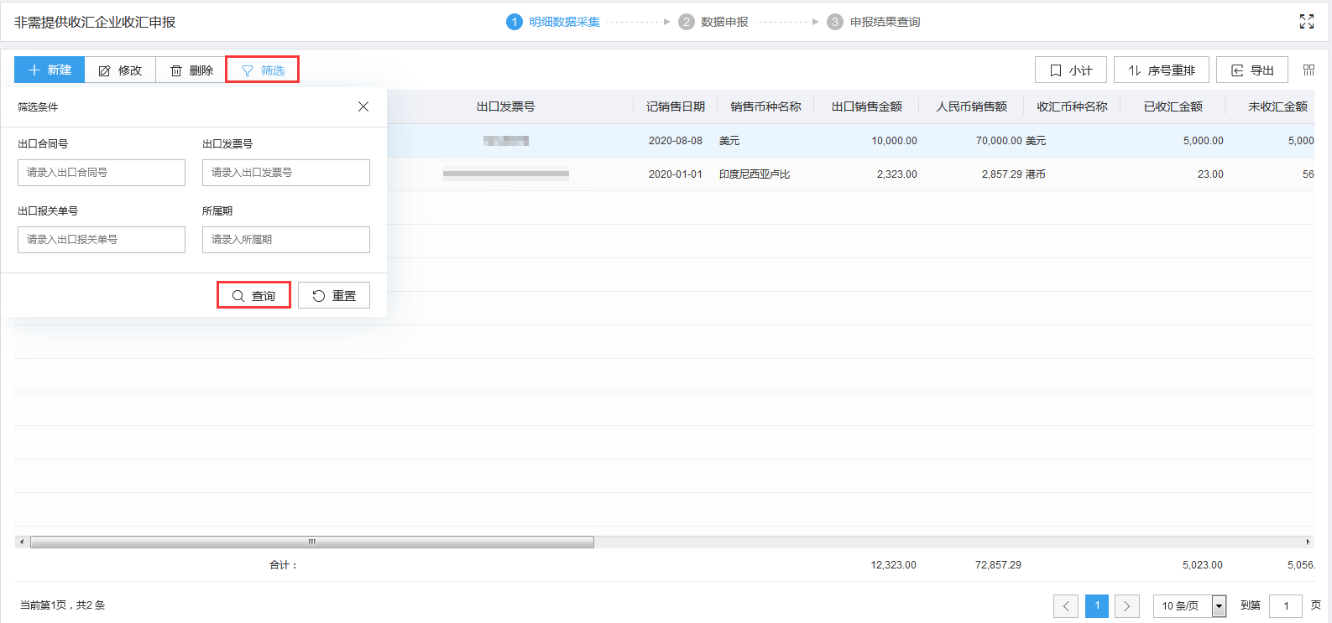Click the 销售币种名称 column header

coord(765,106)
